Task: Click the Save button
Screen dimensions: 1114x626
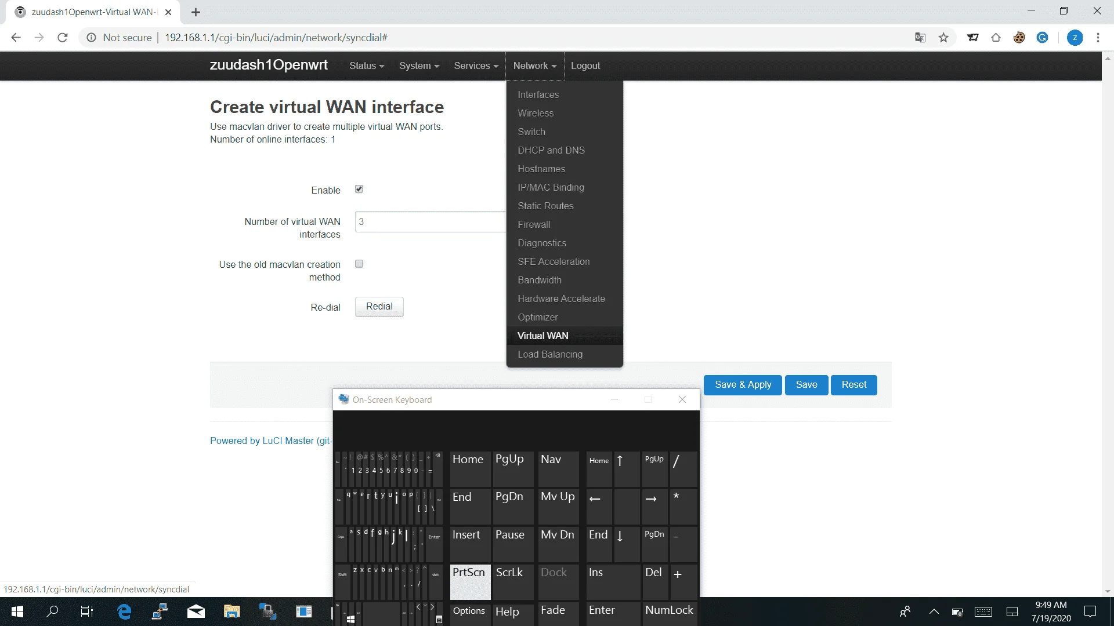Action: (x=806, y=385)
